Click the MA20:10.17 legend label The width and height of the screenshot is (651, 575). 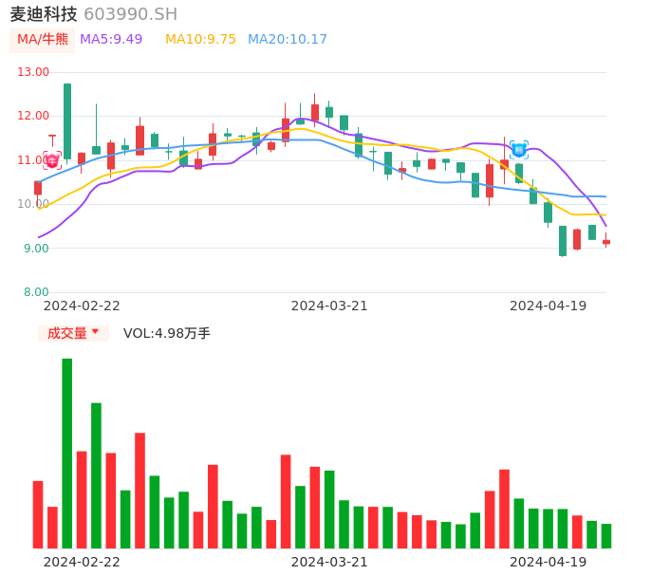pos(288,40)
